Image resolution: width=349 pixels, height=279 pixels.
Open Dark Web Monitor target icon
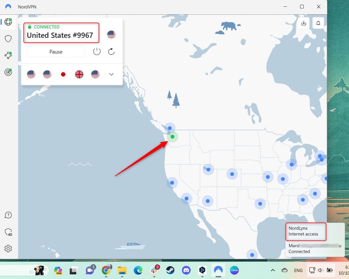click(8, 72)
